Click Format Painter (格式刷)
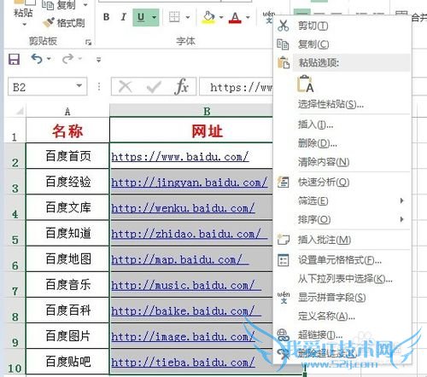 64,22
